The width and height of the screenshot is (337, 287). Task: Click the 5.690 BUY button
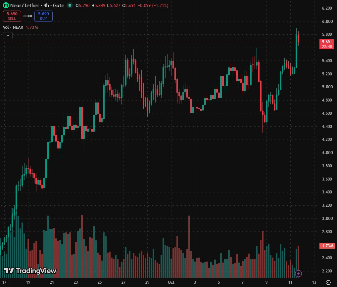click(43, 16)
